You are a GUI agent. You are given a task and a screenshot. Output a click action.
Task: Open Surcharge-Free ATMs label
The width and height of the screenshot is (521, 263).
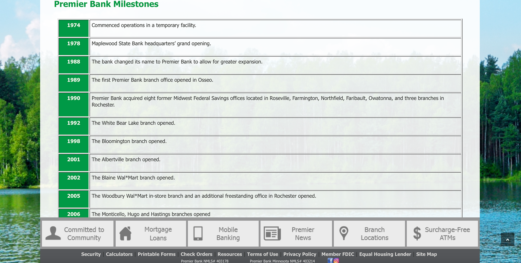(x=447, y=234)
